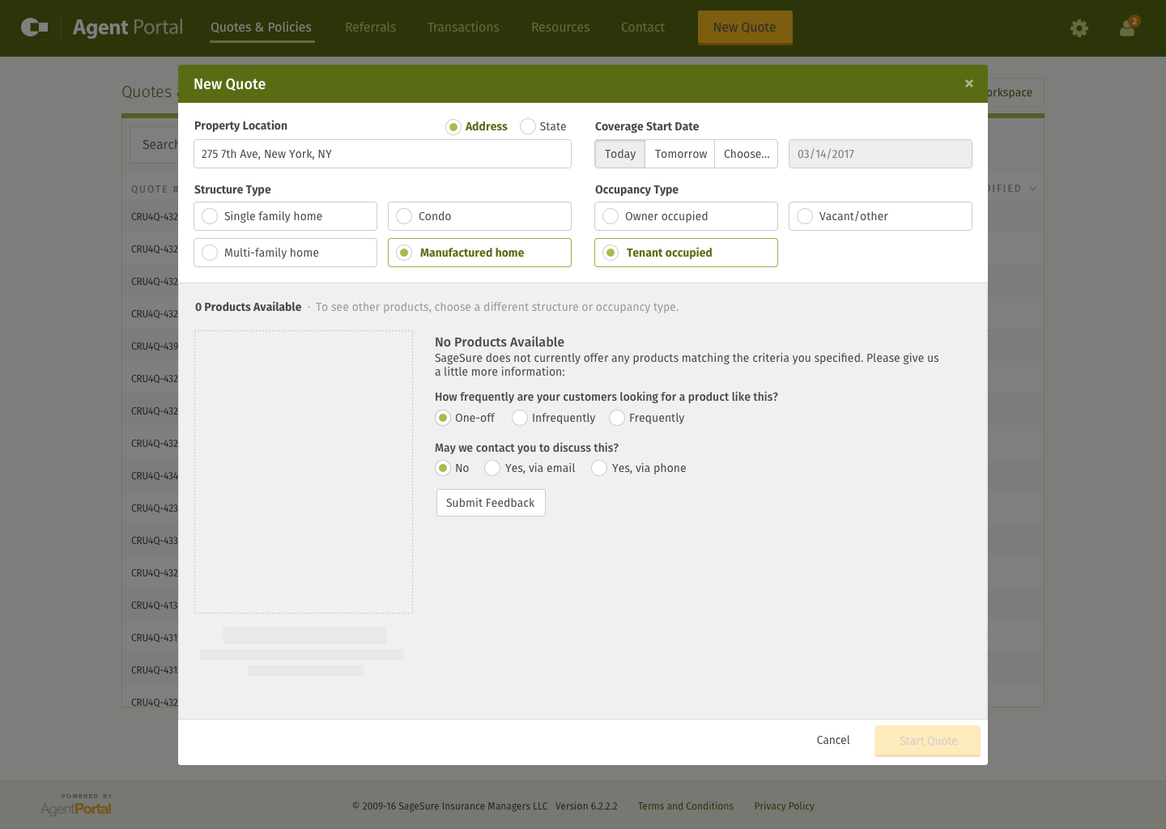Image resolution: width=1166 pixels, height=829 pixels.
Task: Click the property address input field
Action: pos(382,154)
